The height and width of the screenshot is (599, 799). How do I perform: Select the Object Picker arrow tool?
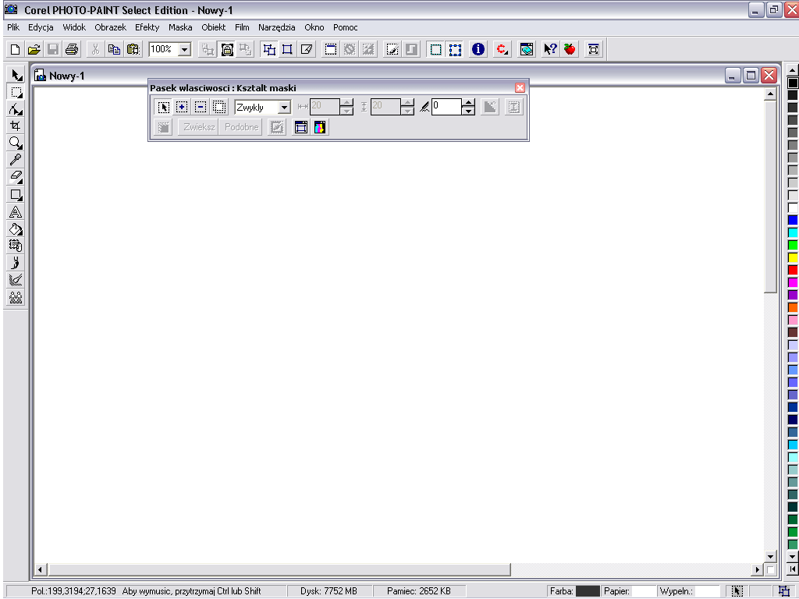[16, 75]
